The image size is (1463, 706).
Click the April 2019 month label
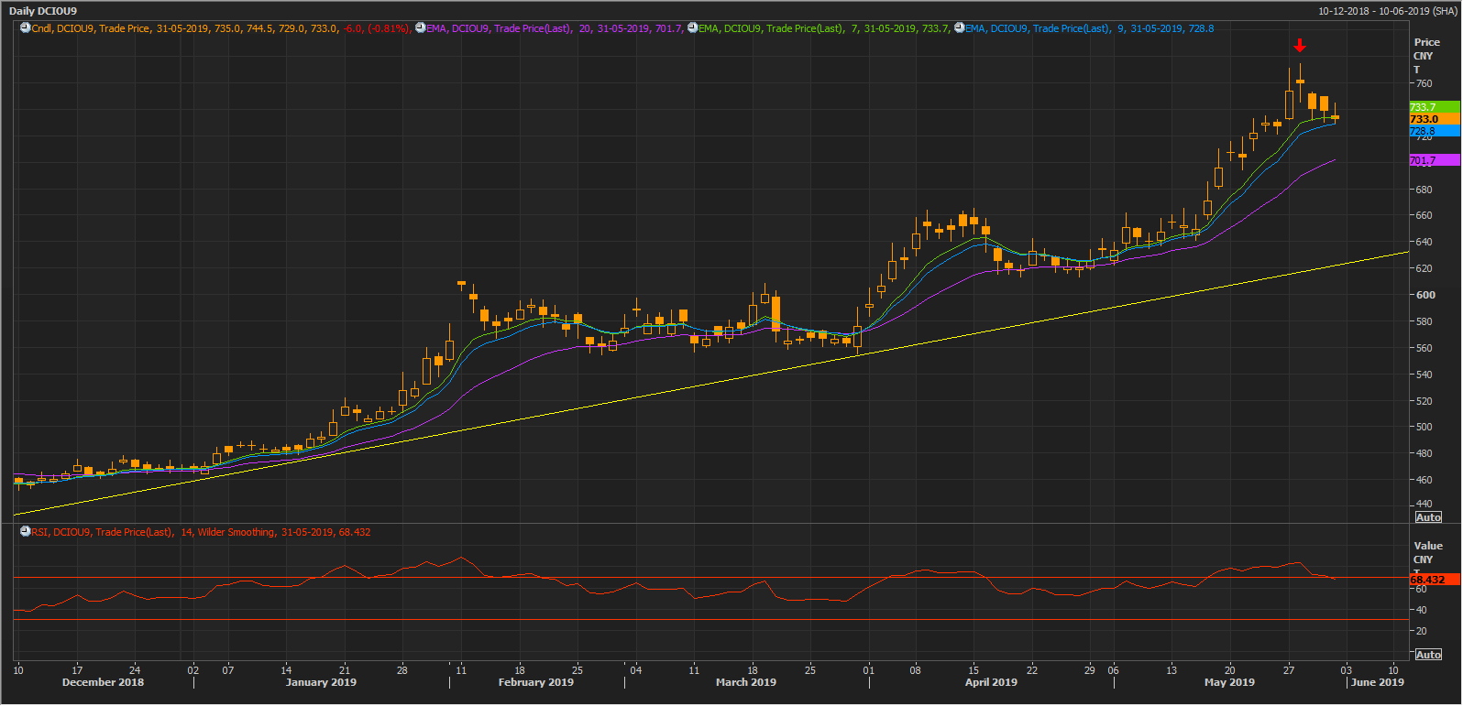pos(991,682)
